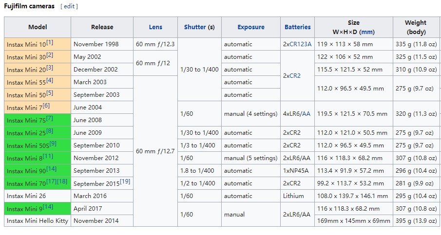Click the 335 g (11.8 oz) weight cell
Image resolution: width=441 pixels, height=235 pixels.
tap(417, 44)
